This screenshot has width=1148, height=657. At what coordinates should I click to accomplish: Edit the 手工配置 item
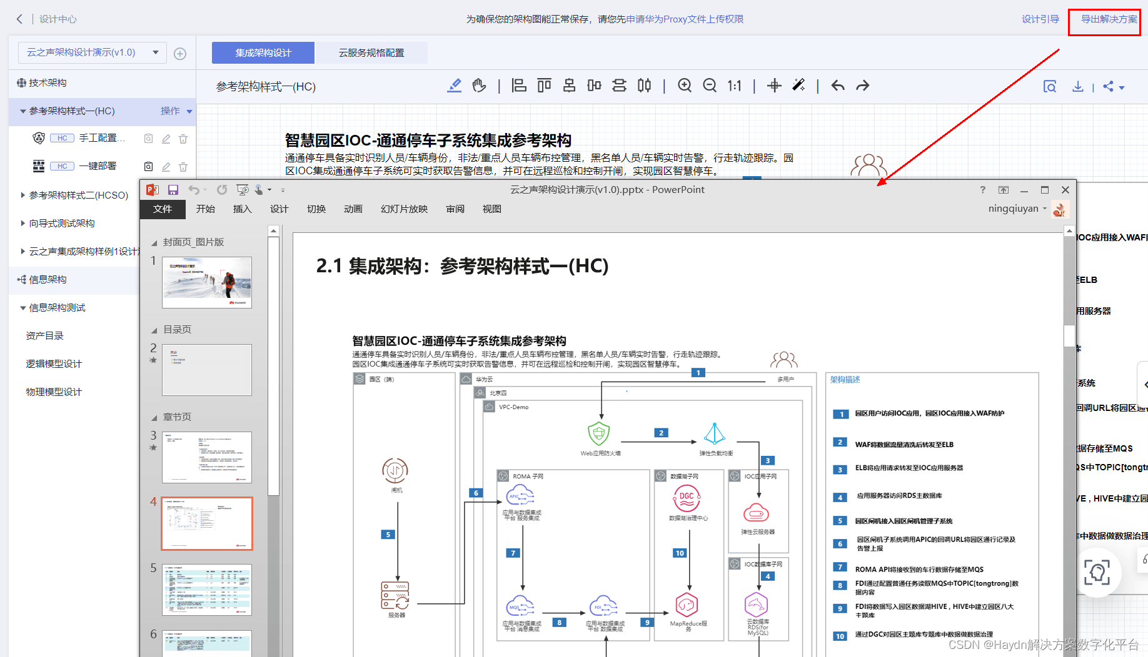166,139
